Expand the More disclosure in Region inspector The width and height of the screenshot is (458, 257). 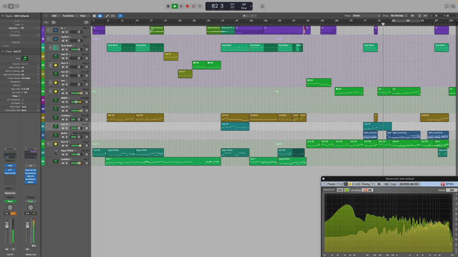tap(3, 46)
